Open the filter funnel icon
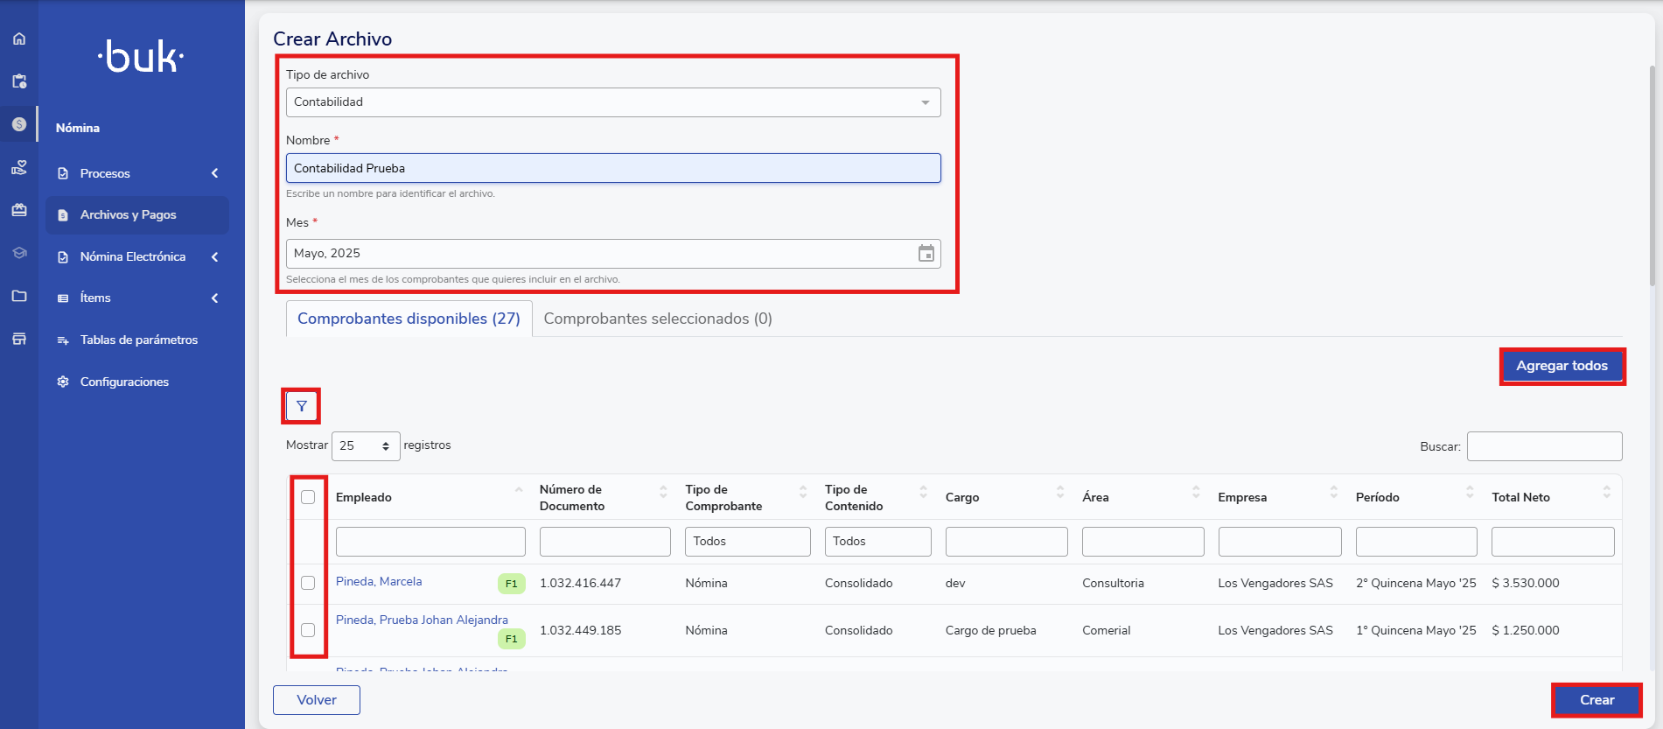Viewport: 1663px width, 729px height. click(302, 406)
